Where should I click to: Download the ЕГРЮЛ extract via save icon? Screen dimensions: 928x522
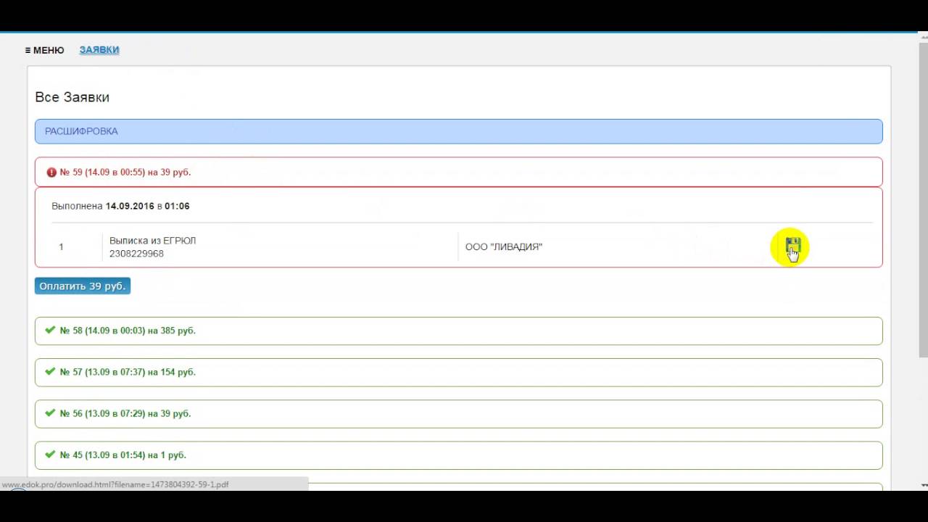tap(792, 246)
